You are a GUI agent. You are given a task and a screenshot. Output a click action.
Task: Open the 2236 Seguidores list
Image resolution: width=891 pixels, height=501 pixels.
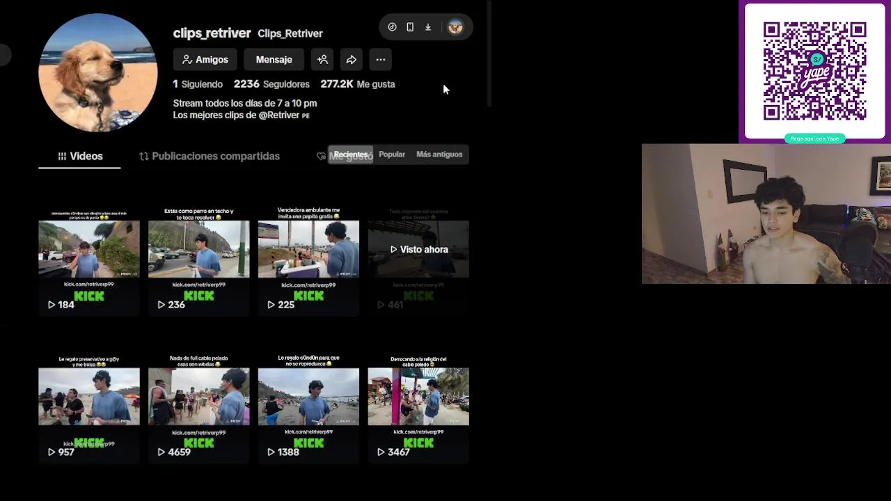pyautogui.click(x=271, y=84)
